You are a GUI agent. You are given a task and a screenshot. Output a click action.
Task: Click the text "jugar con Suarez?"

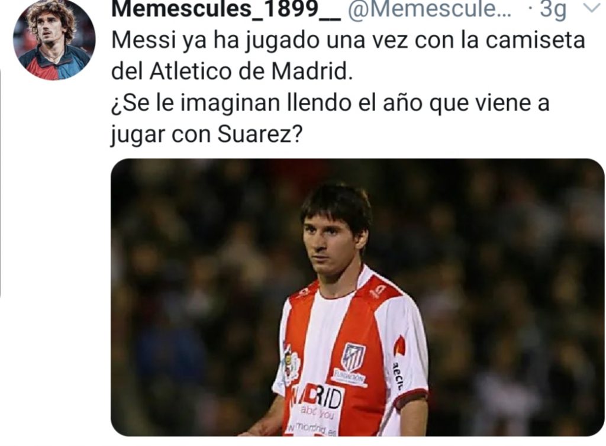coord(207,135)
